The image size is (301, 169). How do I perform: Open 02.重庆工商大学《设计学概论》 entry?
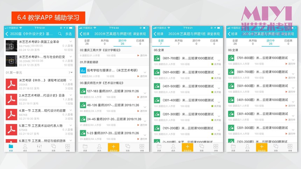point(113,52)
